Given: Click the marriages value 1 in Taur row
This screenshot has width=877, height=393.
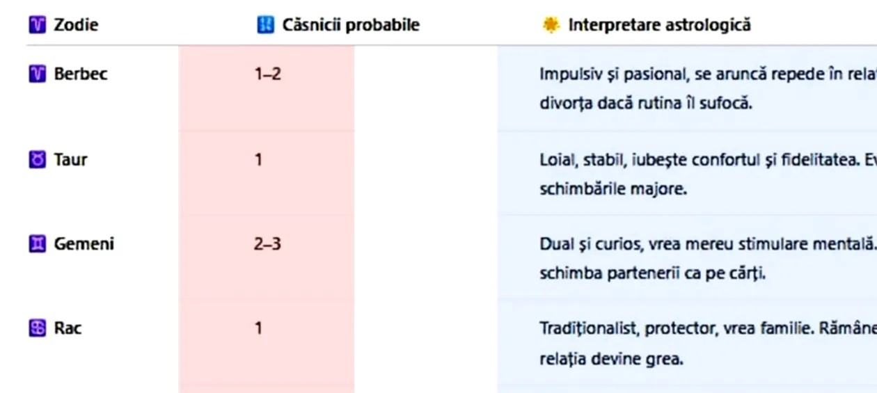Looking at the screenshot, I should click(258, 160).
